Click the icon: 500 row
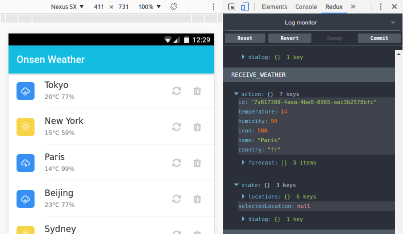This screenshot has width=403, height=234. point(316,130)
